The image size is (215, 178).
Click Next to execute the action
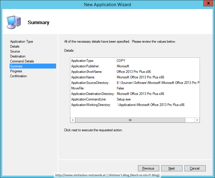(172, 168)
